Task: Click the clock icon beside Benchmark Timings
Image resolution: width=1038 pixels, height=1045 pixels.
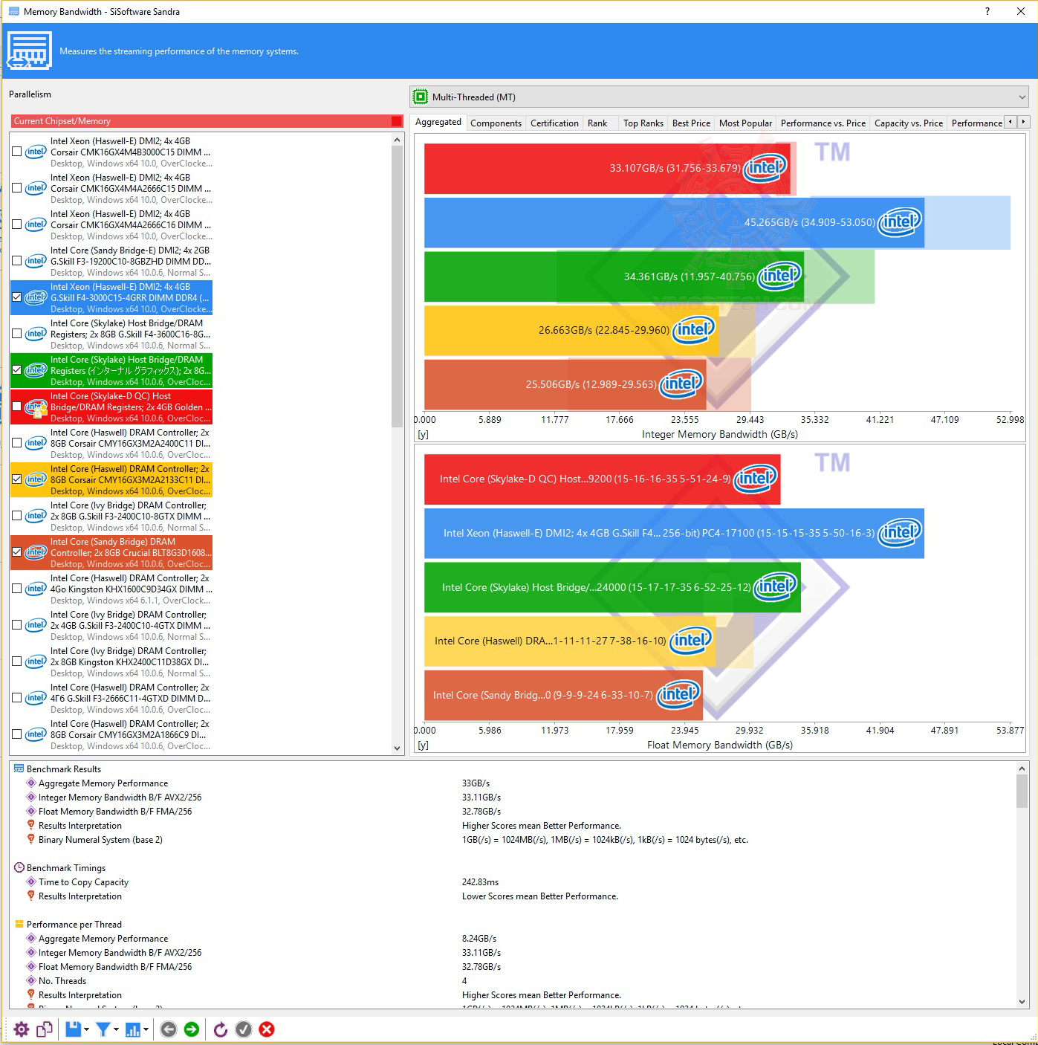Action: pyautogui.click(x=19, y=867)
